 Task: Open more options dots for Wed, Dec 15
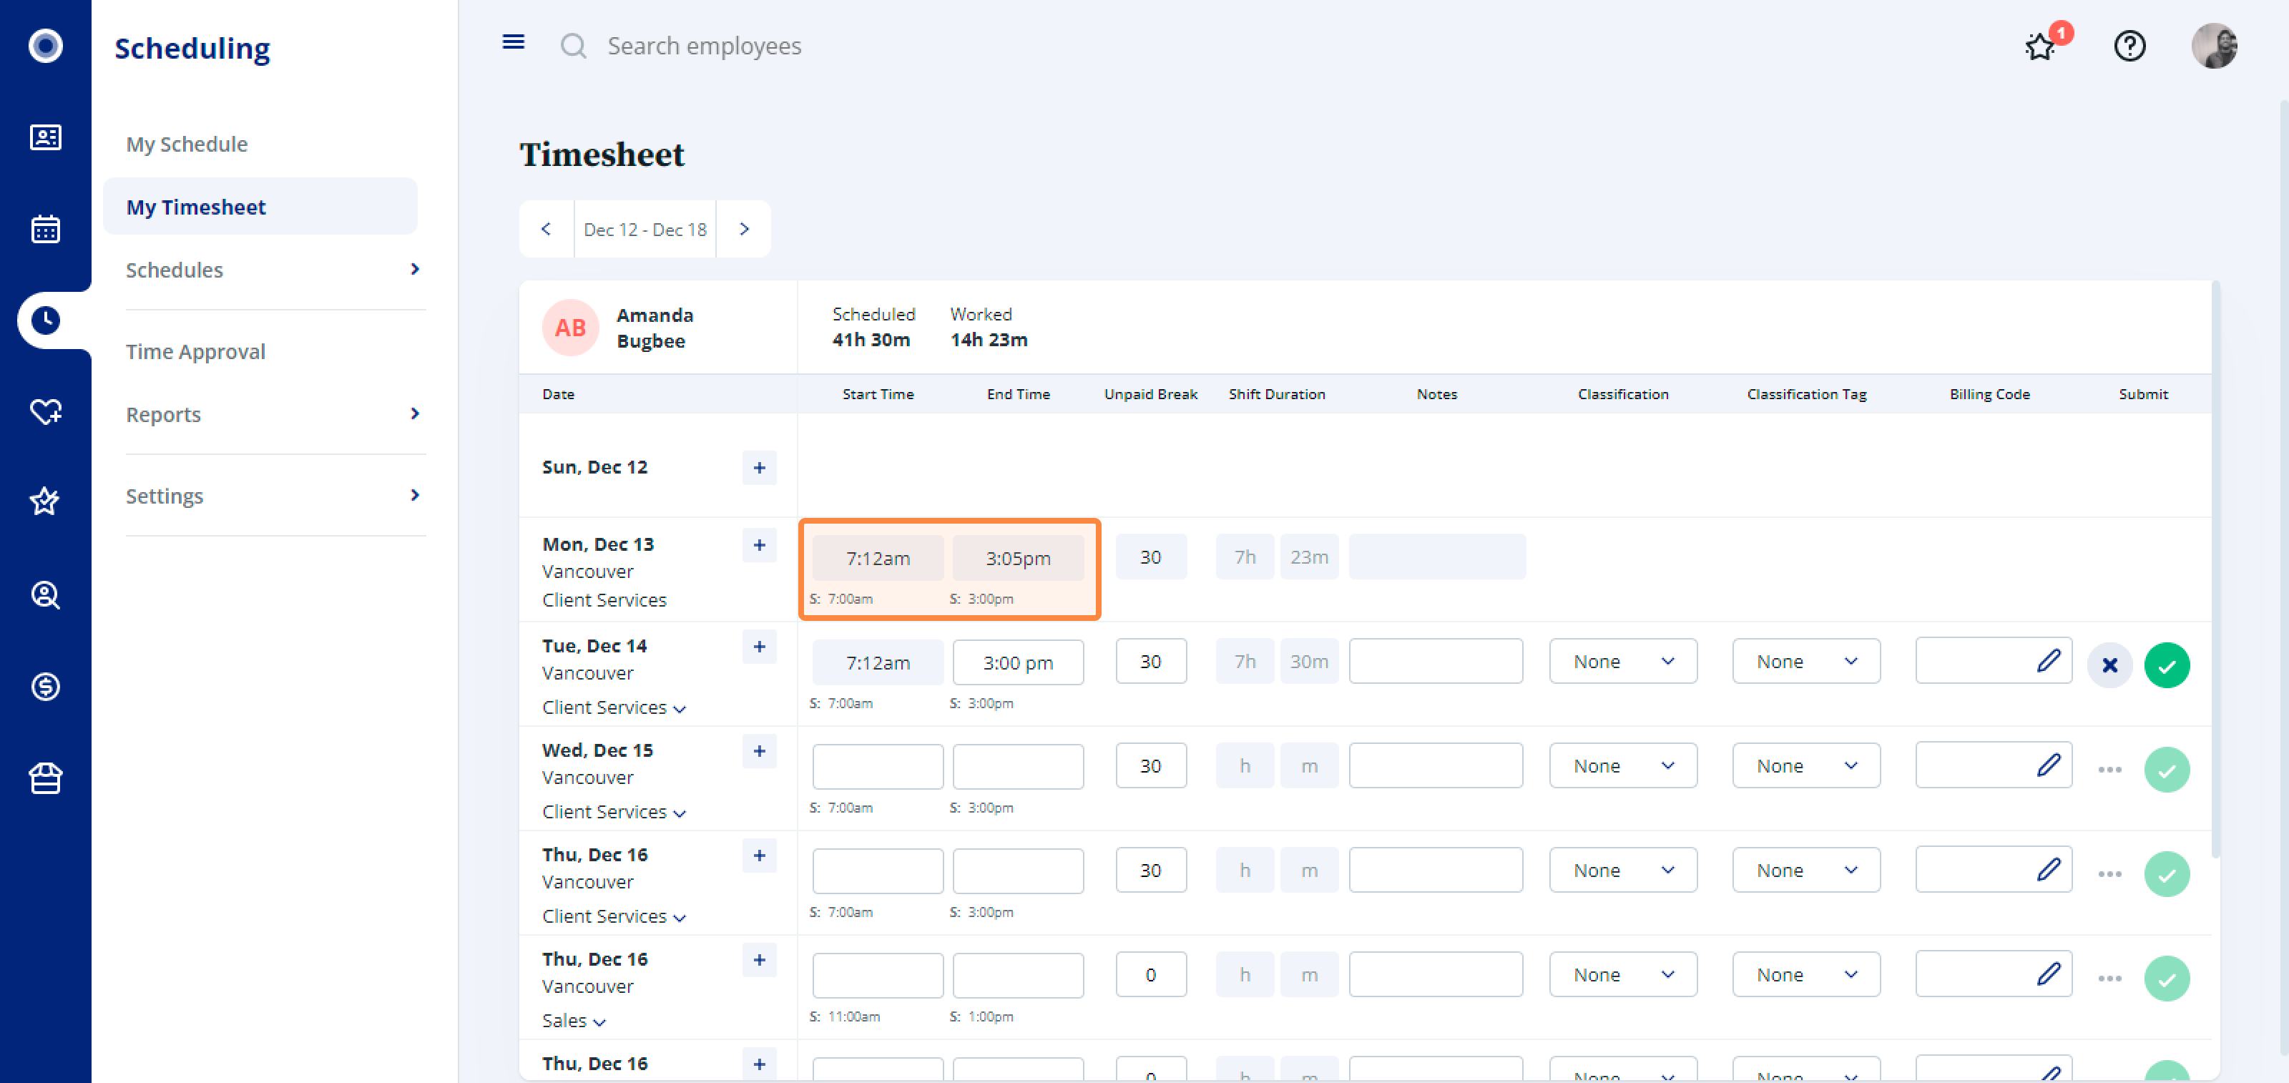click(x=2109, y=770)
